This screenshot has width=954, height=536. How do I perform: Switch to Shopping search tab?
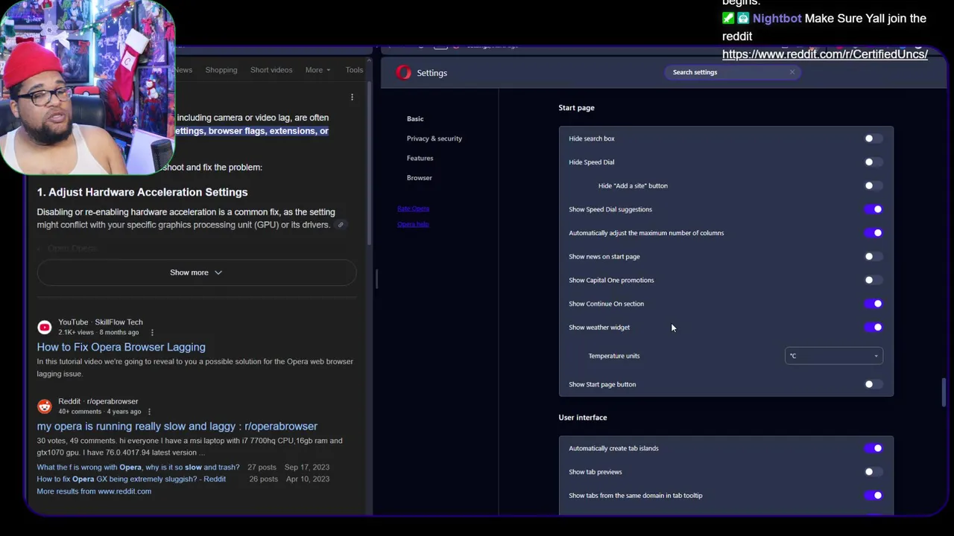click(221, 70)
